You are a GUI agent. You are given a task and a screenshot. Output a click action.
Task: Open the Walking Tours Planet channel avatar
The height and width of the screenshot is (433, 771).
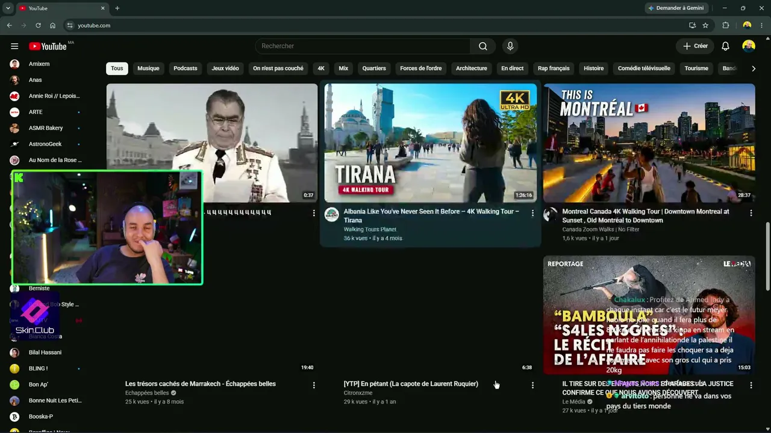[x=332, y=215]
